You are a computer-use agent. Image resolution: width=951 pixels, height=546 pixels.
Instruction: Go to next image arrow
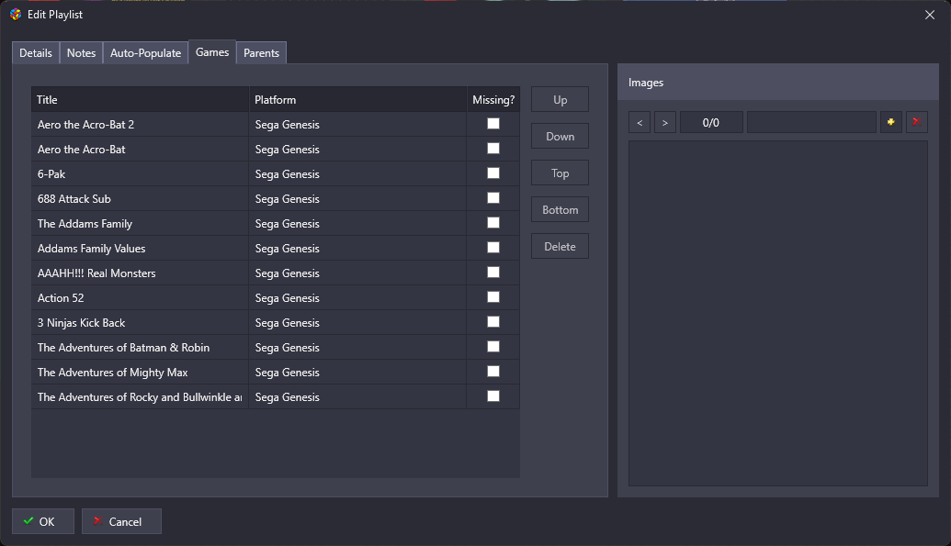664,122
